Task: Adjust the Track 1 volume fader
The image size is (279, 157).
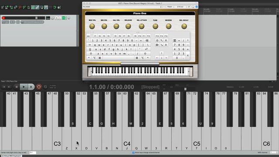Action: [x=37, y=18]
